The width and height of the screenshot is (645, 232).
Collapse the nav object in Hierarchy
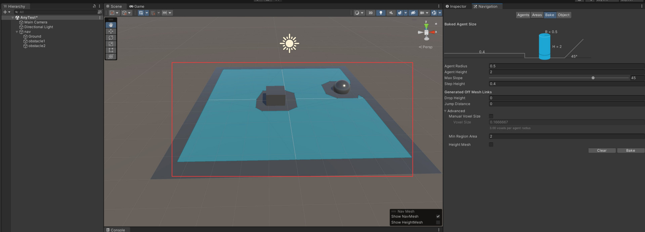17,32
